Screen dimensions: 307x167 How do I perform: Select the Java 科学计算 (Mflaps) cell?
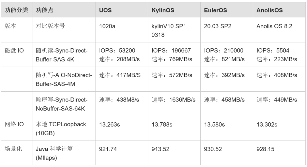pyautogui.click(x=64, y=153)
